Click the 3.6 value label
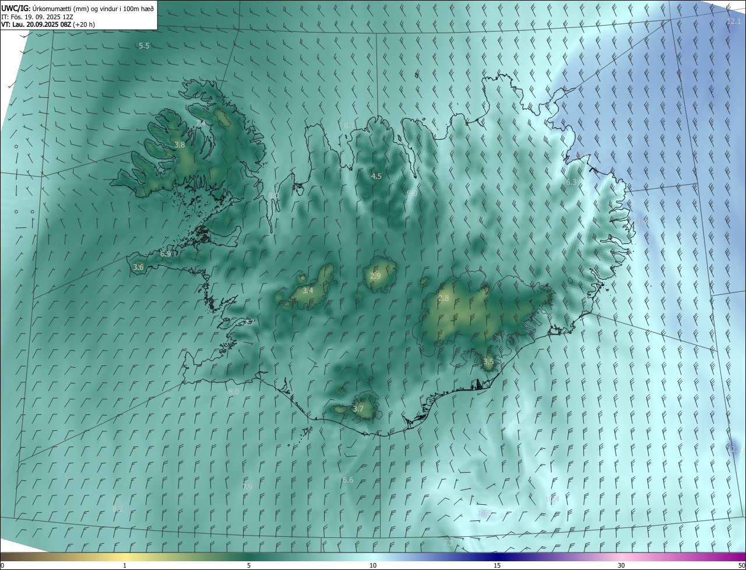746x570 pixels. pyautogui.click(x=138, y=267)
